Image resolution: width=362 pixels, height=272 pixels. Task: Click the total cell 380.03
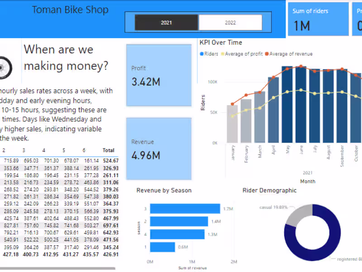(111, 197)
